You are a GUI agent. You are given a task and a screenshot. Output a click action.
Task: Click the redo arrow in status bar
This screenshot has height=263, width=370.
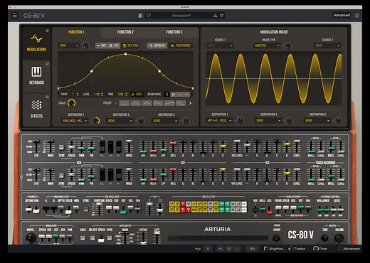(x=237, y=249)
